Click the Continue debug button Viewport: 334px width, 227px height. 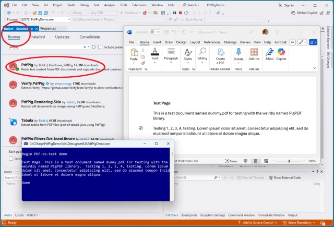point(130,13)
